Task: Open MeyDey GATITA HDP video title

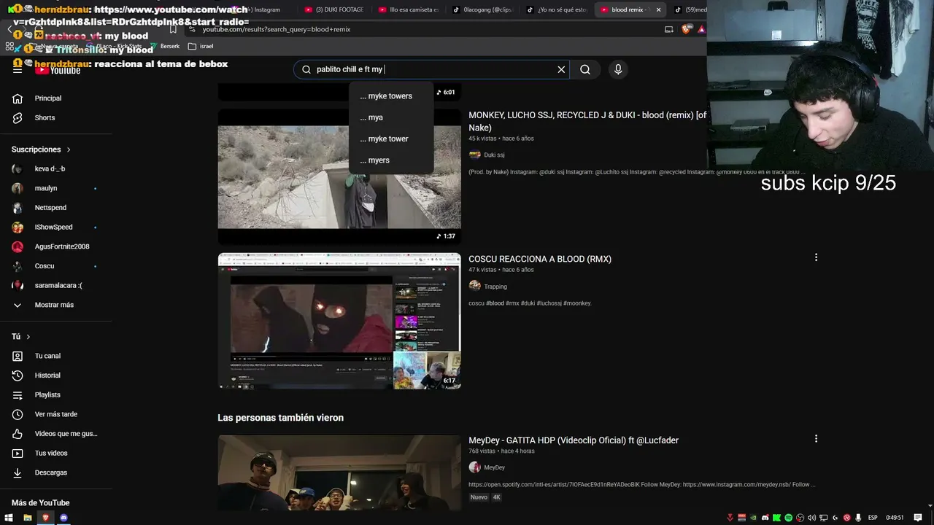Action: click(574, 440)
